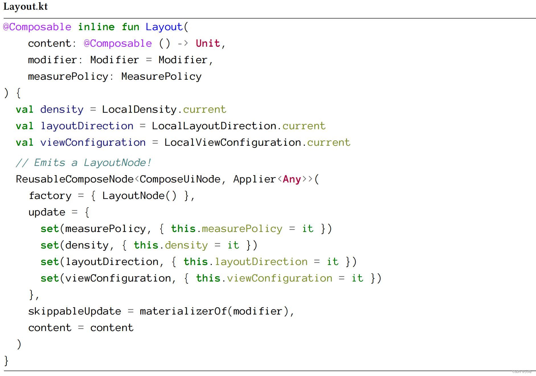Click 'this.viewConfiguration' property
Viewport: 536px width, 376px height.
[264, 278]
